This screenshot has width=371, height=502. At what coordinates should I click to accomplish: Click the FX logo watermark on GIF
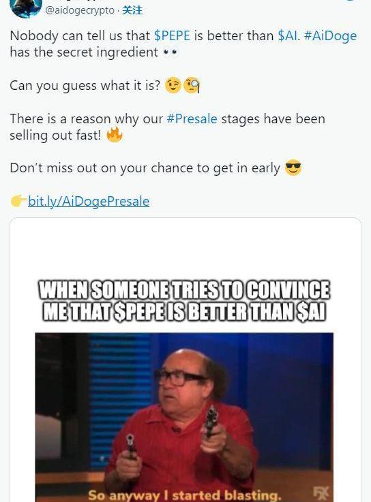click(x=321, y=493)
